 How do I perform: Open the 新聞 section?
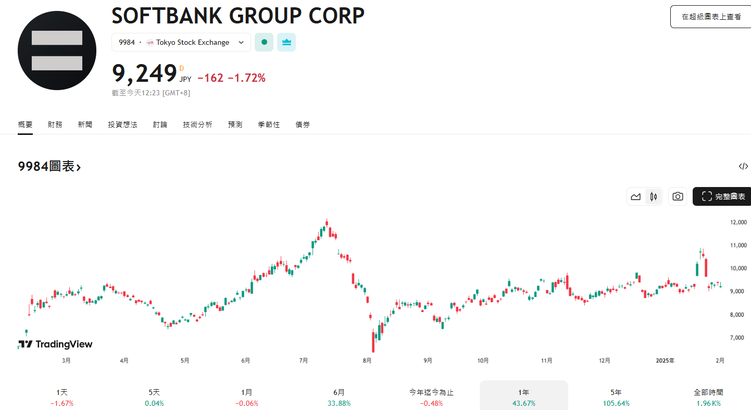[85, 125]
